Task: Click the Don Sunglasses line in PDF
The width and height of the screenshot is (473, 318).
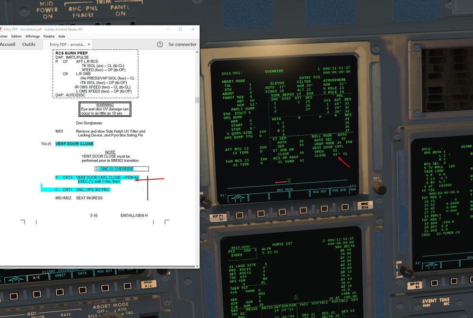Action: click(x=89, y=123)
